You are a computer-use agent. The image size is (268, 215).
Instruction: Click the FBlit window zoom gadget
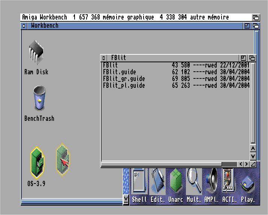coord(243,58)
